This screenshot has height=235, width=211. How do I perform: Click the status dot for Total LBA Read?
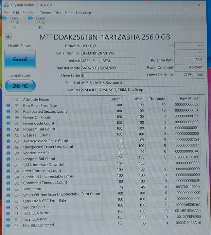pos(8,220)
